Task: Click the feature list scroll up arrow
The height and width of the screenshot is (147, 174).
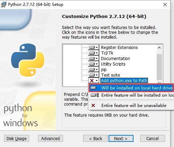Action: pyautogui.click(x=159, y=48)
